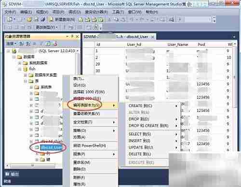Click the Database Engine Query icon after 新建查询

(81, 20)
